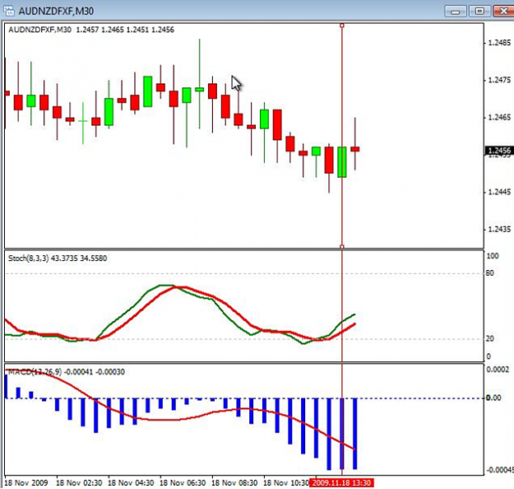Screen dimensions: 514x489
Task: Click the AUDNZDFXF,M30 OHLC header text
Action: 91,30
